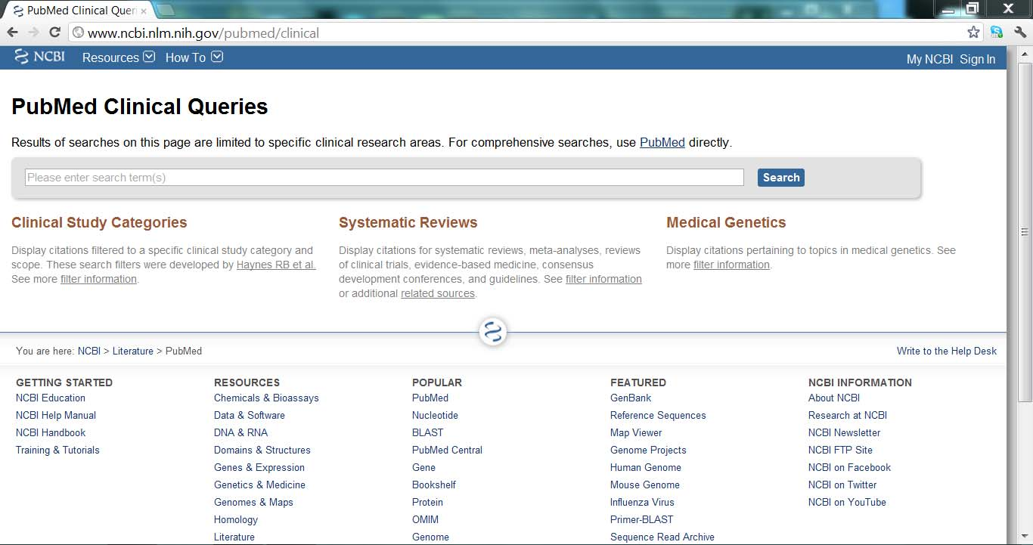Screen dimensions: 1033x545
Task: Click the vertical page scrollbar thumb
Action: (1025, 232)
